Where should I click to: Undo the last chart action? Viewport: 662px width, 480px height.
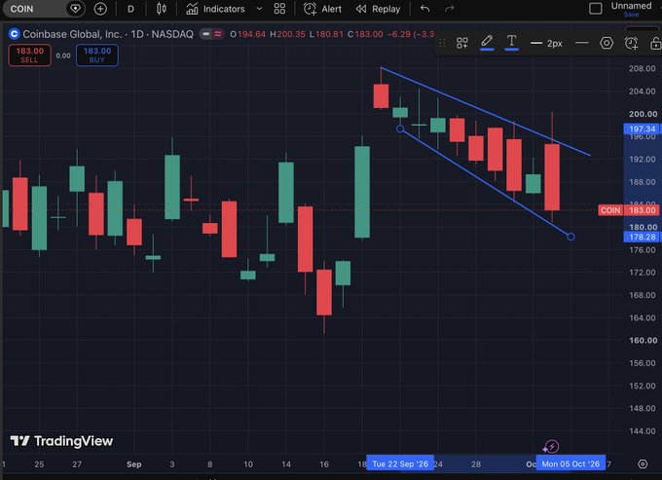point(425,9)
